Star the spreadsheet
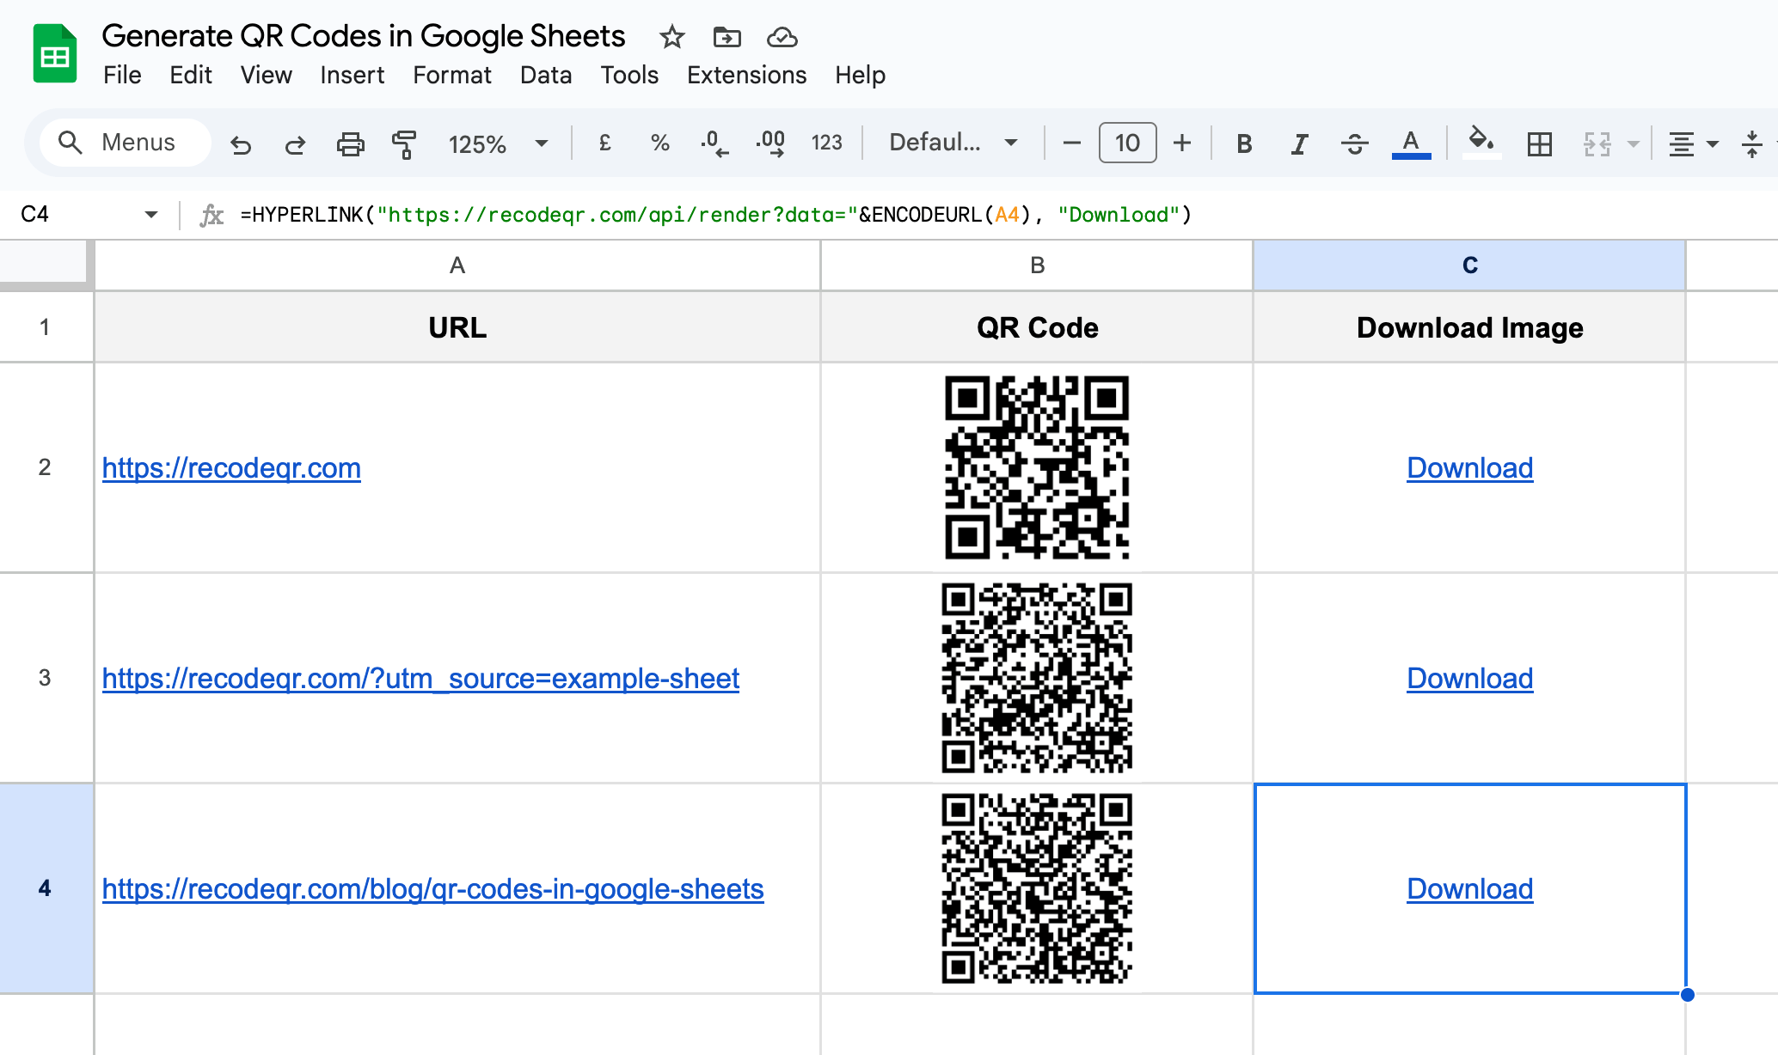This screenshot has width=1778, height=1055. click(x=671, y=37)
